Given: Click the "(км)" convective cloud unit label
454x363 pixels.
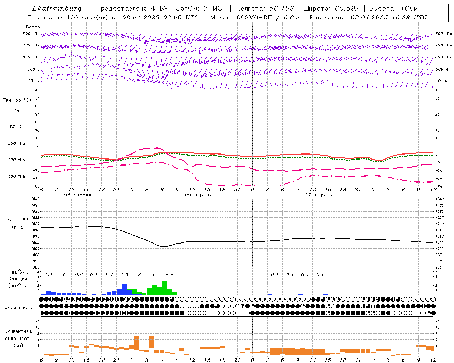Looking at the screenshot, I should point(18,346).
